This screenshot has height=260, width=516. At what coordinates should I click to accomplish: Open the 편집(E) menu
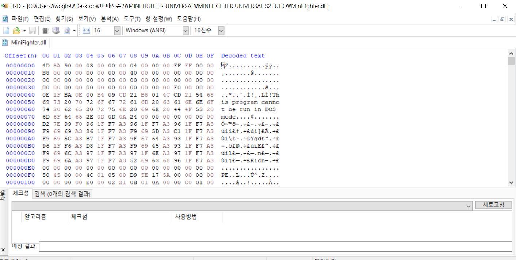42,19
